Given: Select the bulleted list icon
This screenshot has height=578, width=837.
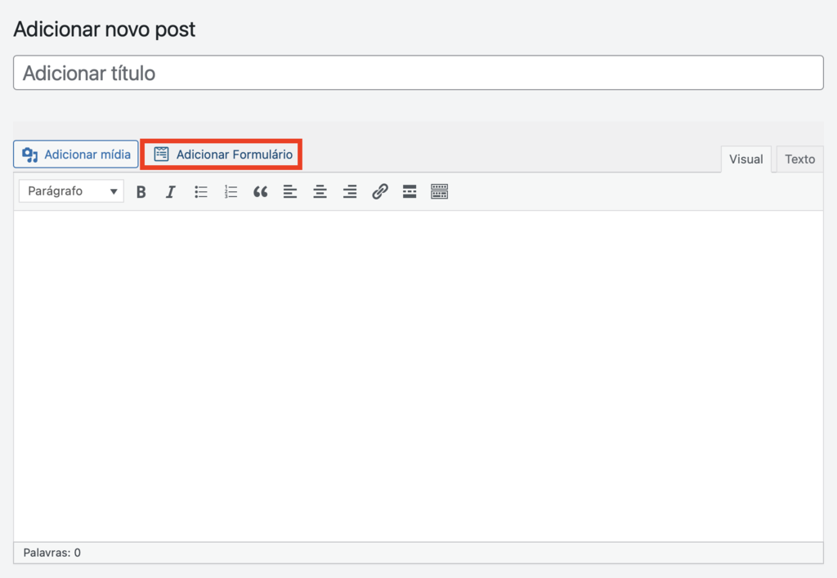Looking at the screenshot, I should coord(200,191).
